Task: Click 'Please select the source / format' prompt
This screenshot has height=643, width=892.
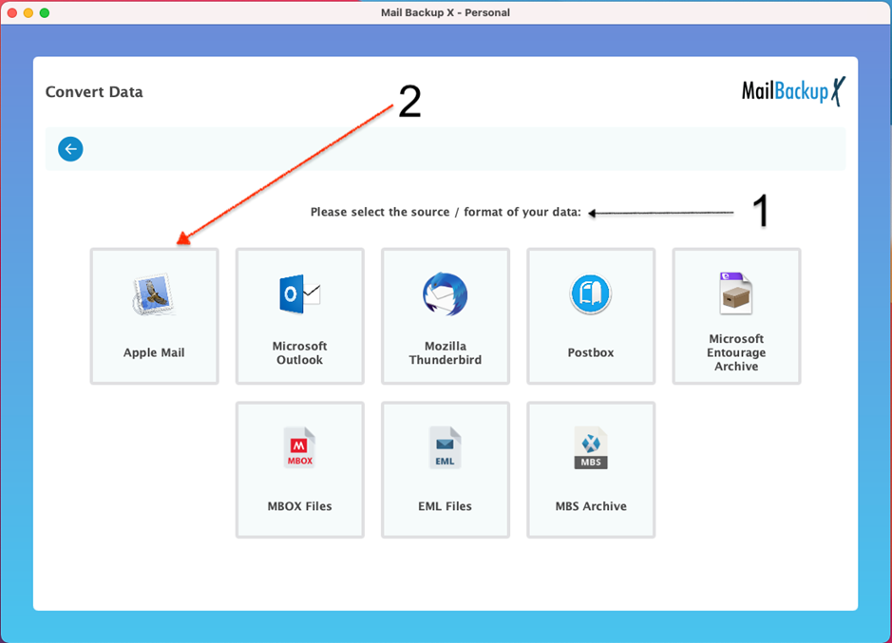Action: [x=446, y=212]
